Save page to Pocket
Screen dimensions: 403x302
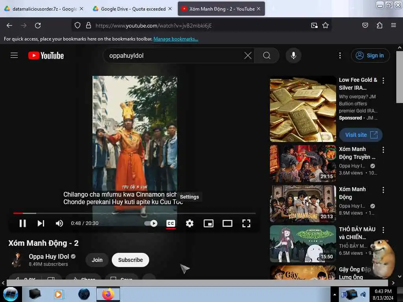[365, 26]
